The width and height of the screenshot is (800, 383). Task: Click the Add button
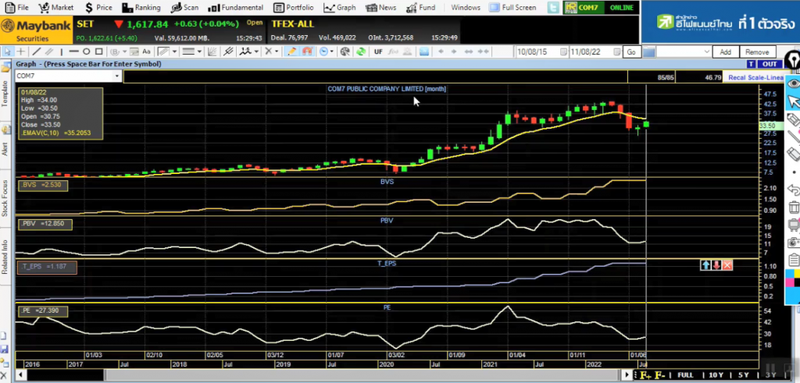tap(725, 52)
